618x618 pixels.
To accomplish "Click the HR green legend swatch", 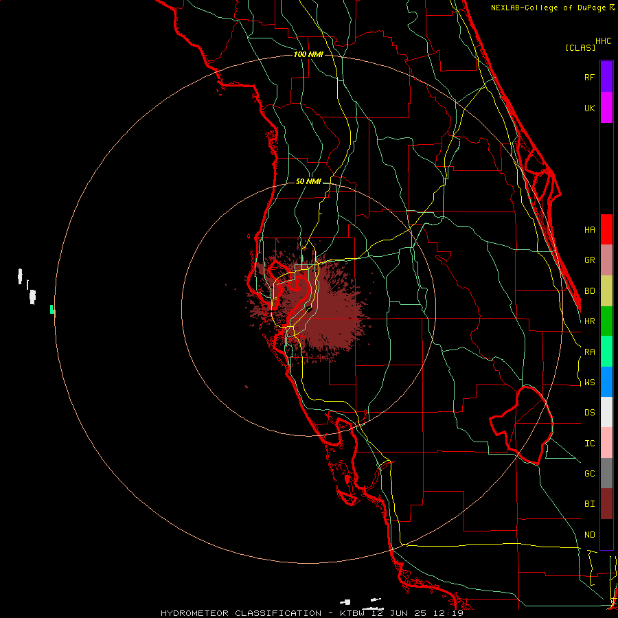I will (606, 321).
